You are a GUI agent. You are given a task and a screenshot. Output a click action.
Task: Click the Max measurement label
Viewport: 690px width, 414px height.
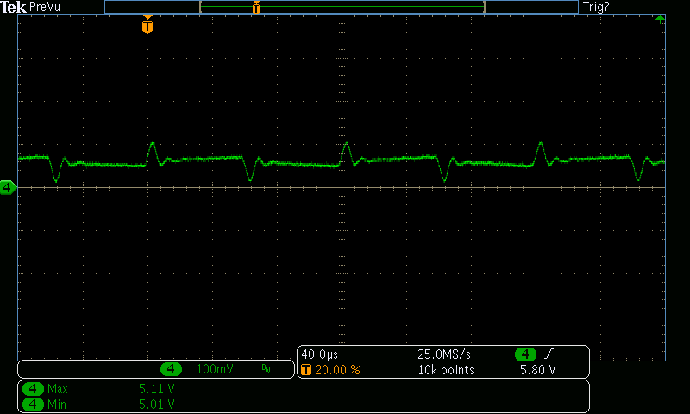coord(58,389)
